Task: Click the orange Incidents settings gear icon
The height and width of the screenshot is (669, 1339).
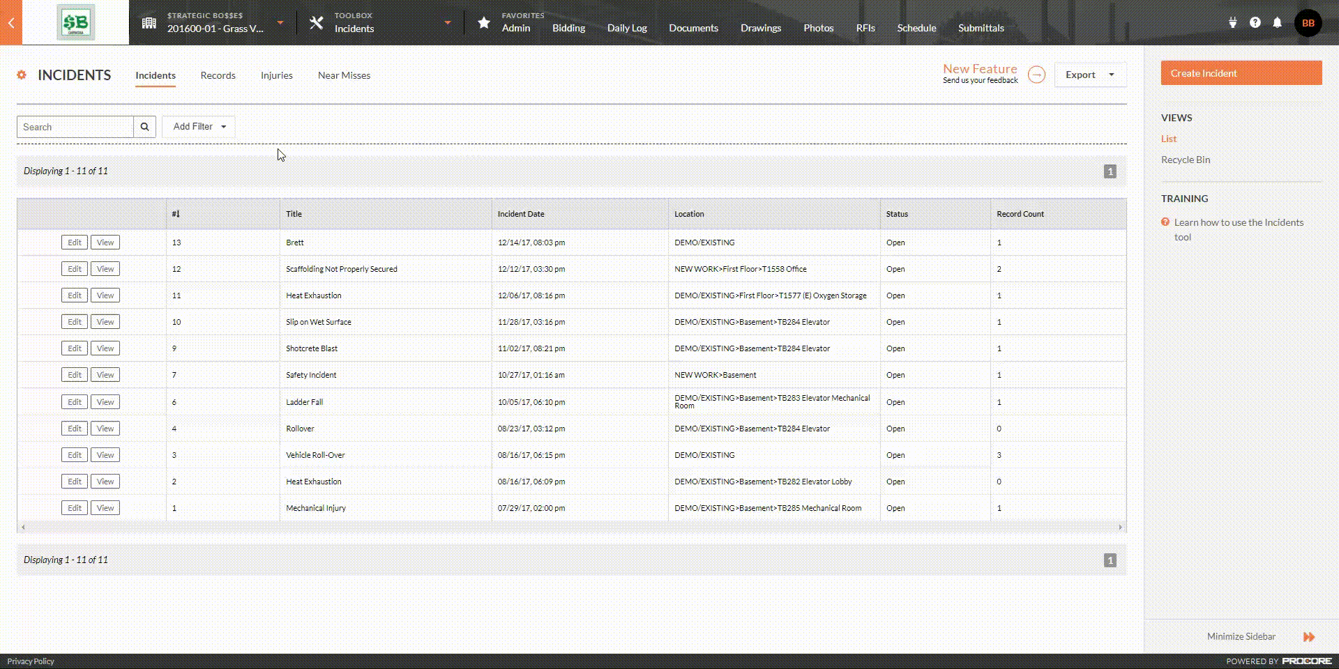Action: click(x=22, y=75)
